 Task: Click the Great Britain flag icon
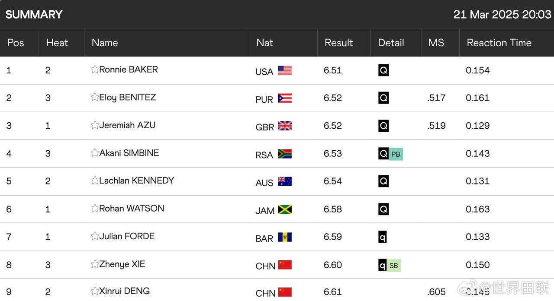285,126
